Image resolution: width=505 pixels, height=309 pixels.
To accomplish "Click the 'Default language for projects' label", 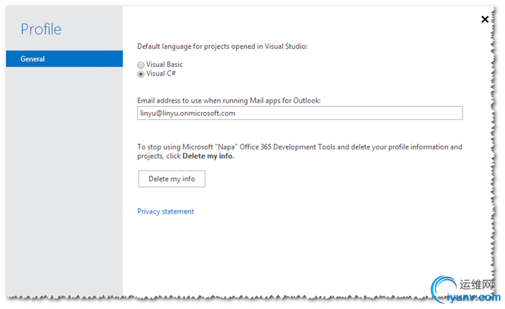I will point(222,46).
